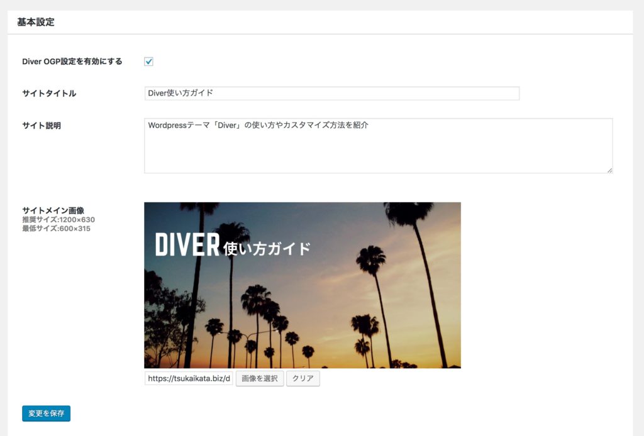Click the サイトメイン画像 label
This screenshot has height=436, width=644.
tap(53, 210)
